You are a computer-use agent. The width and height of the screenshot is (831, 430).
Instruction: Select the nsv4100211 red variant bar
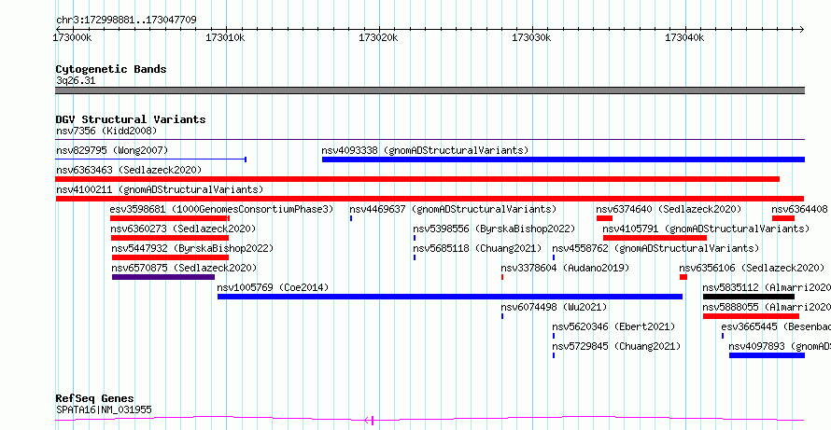point(430,199)
